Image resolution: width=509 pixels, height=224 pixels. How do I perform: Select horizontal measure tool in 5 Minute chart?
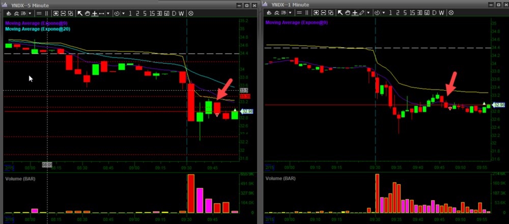coord(102,13)
